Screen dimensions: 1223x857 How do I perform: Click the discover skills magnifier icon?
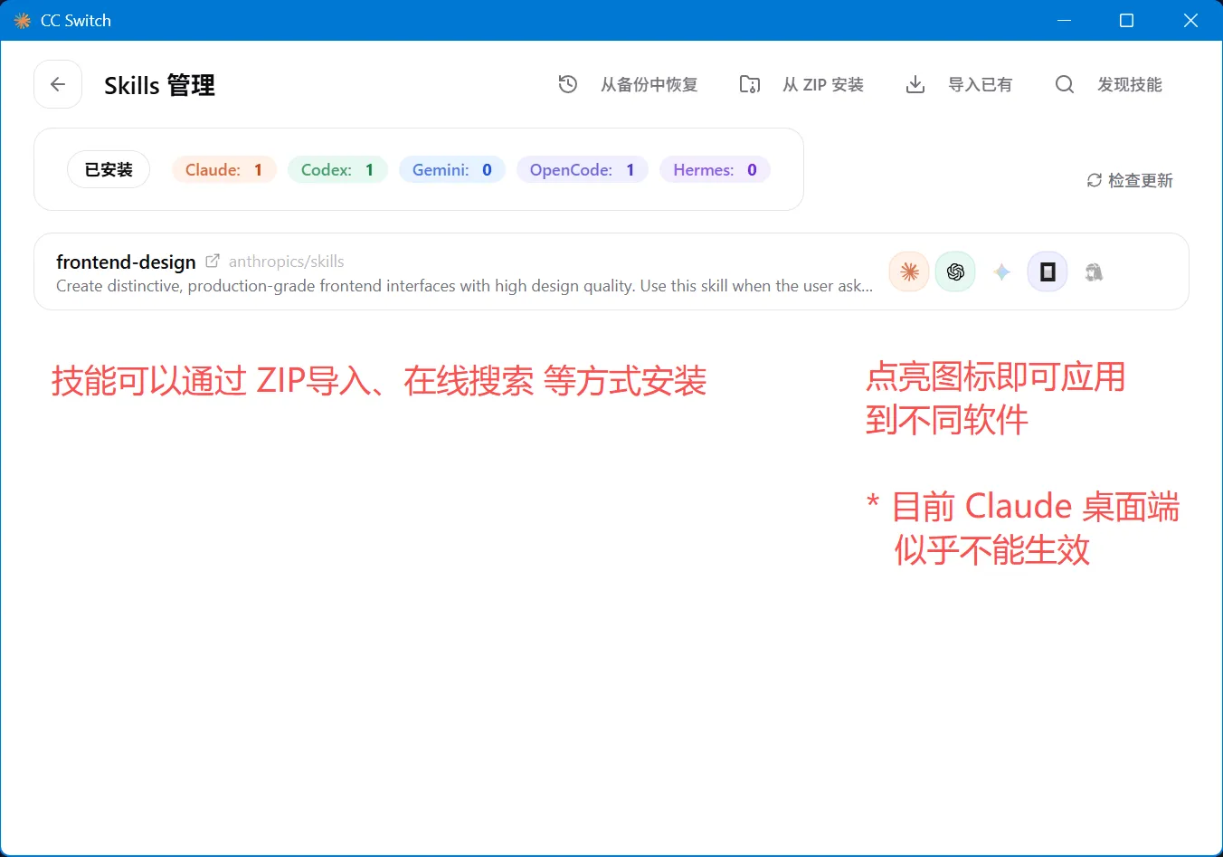[1065, 84]
